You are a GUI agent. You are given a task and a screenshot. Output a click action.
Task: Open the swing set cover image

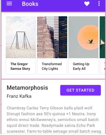(x=21, y=37)
